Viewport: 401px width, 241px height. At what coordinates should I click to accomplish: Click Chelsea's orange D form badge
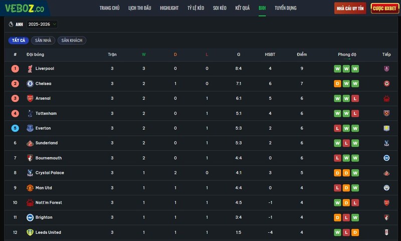337,83
